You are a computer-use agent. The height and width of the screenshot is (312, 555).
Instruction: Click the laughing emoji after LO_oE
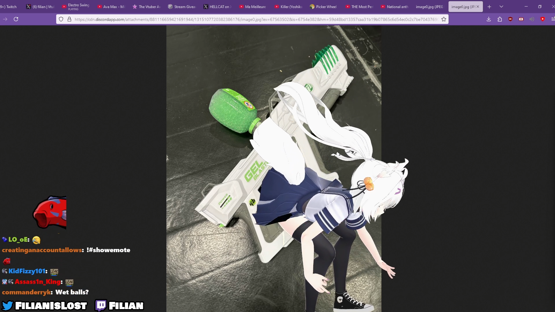(x=36, y=240)
